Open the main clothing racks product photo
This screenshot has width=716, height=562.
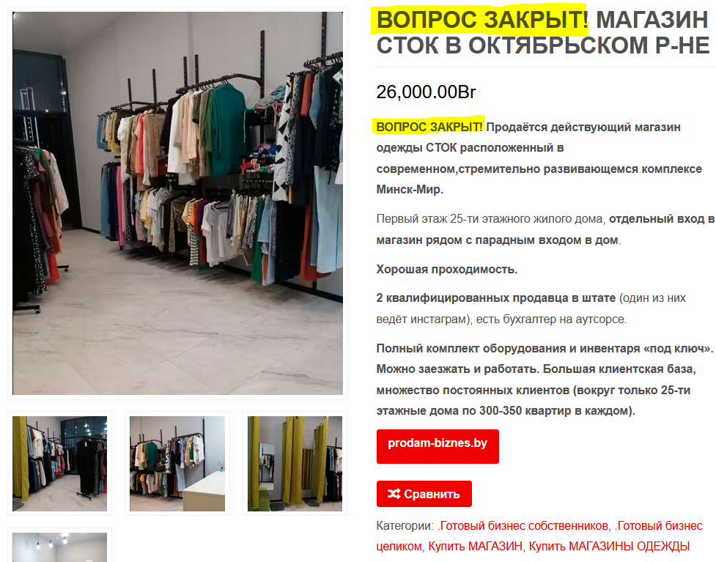coord(177,203)
